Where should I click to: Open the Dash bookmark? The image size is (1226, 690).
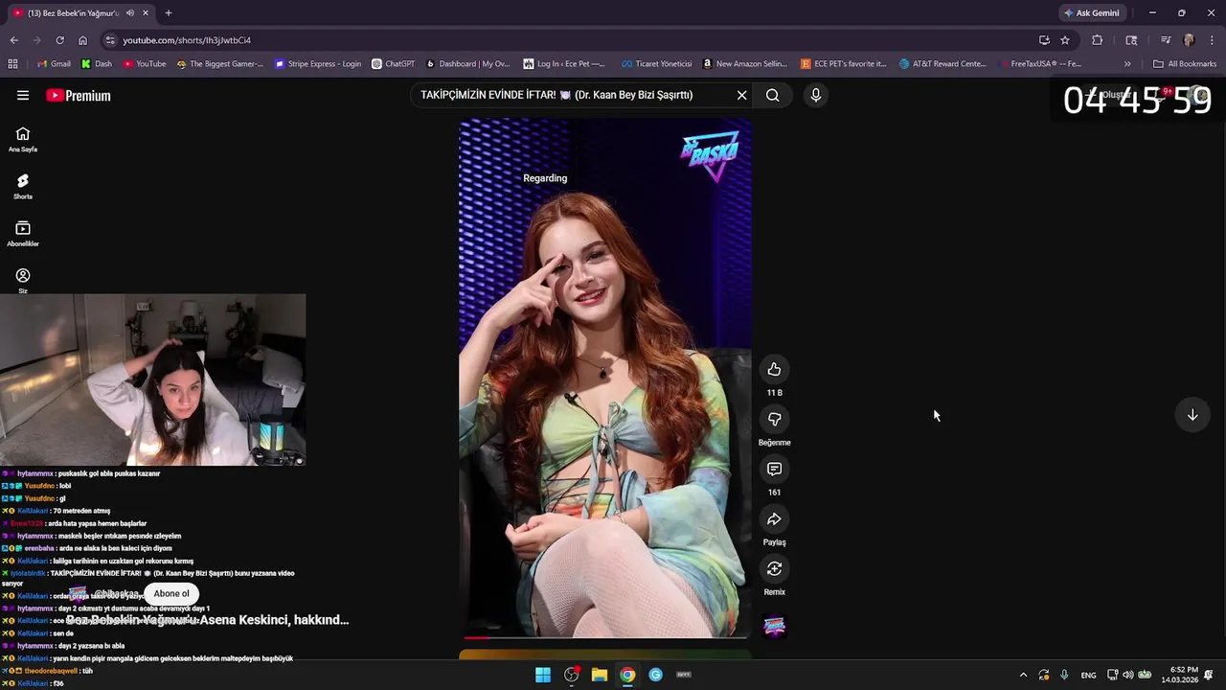point(97,64)
